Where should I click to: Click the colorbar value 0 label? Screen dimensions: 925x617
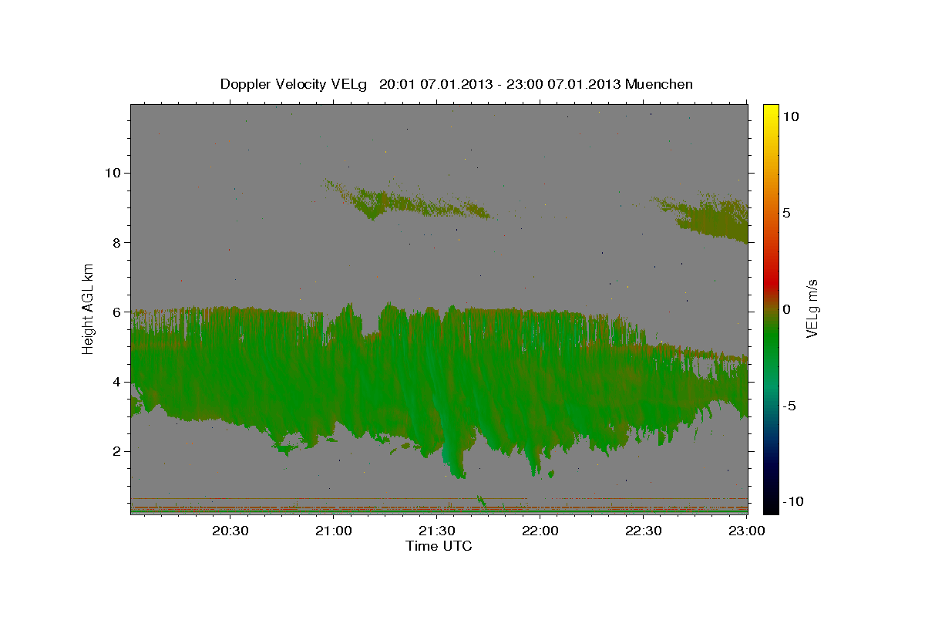(786, 309)
